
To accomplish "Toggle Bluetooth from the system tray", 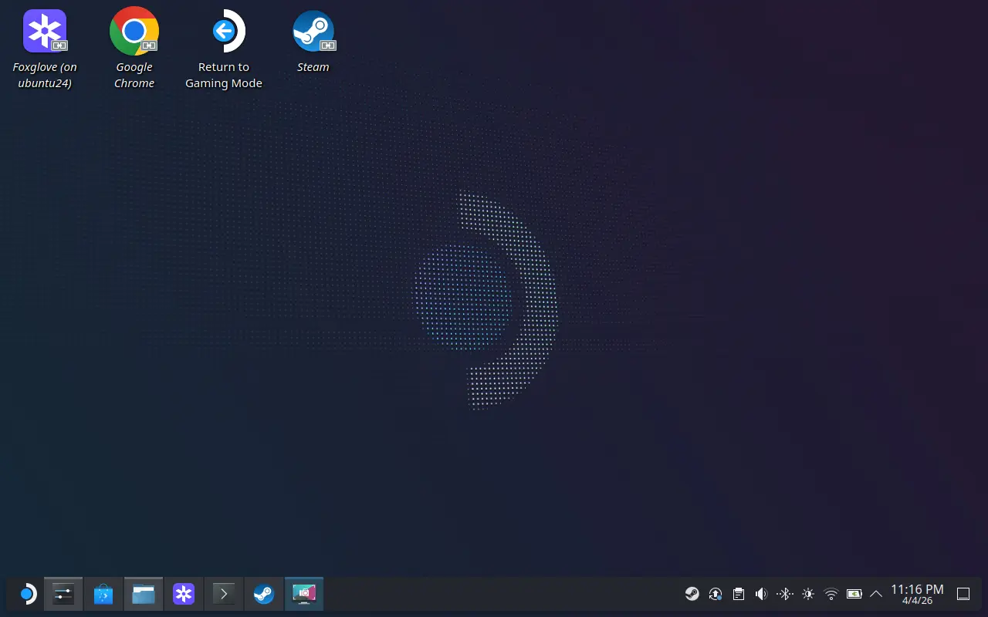I will click(784, 594).
